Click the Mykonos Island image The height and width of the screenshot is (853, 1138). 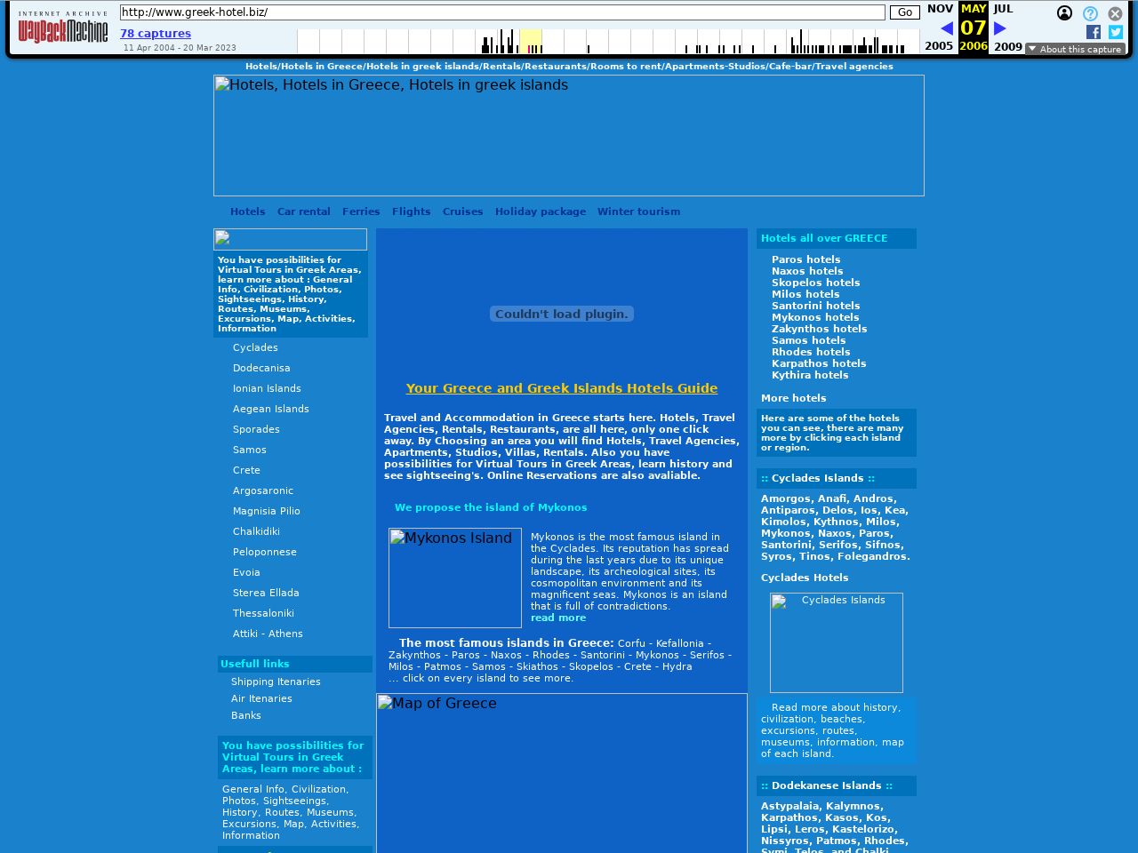[455, 578]
